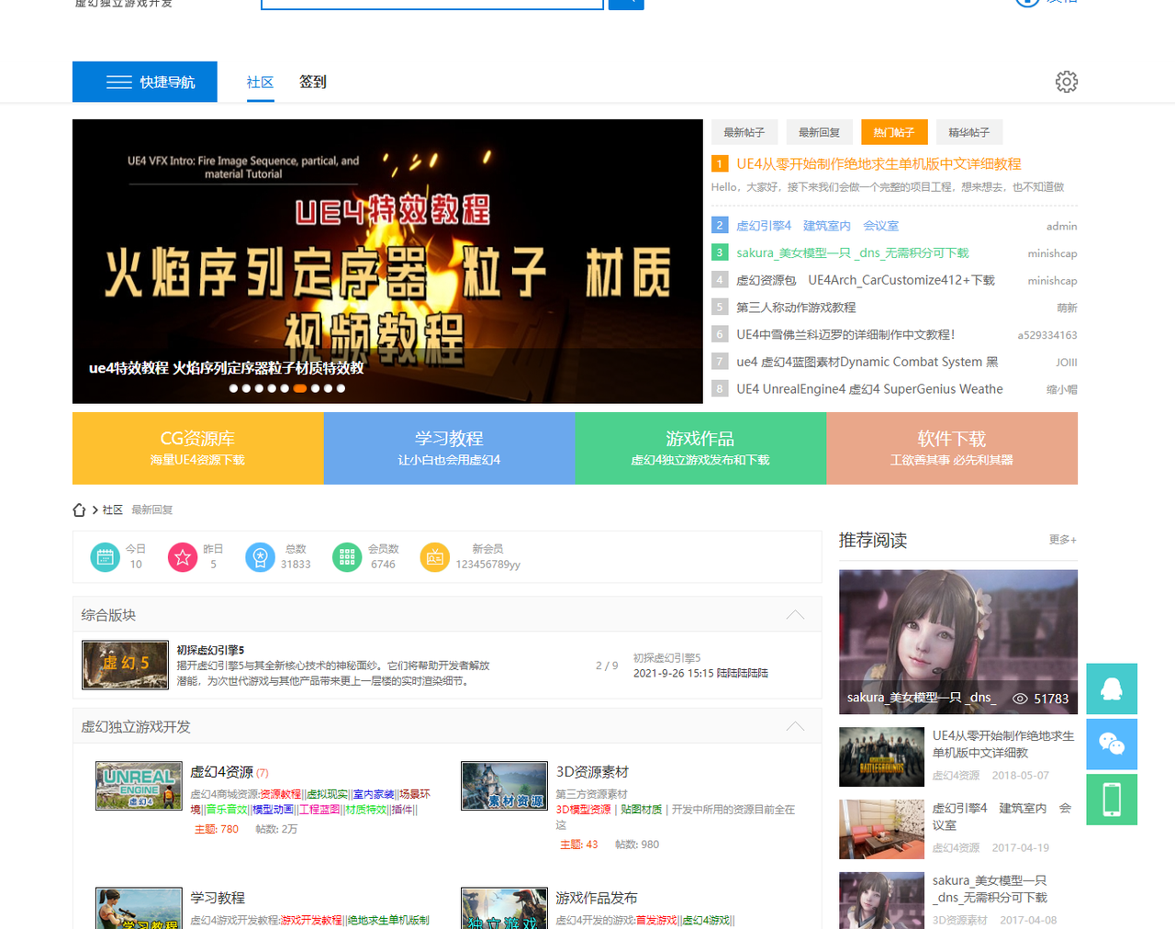The image size is (1175, 929).
Task: Open 3D资源素材 forum title link
Action: point(592,772)
